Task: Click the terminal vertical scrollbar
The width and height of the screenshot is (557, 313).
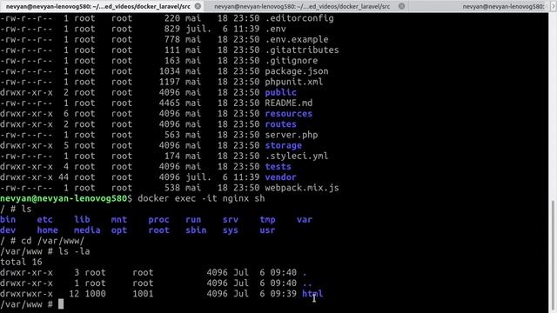Action: coord(553,256)
